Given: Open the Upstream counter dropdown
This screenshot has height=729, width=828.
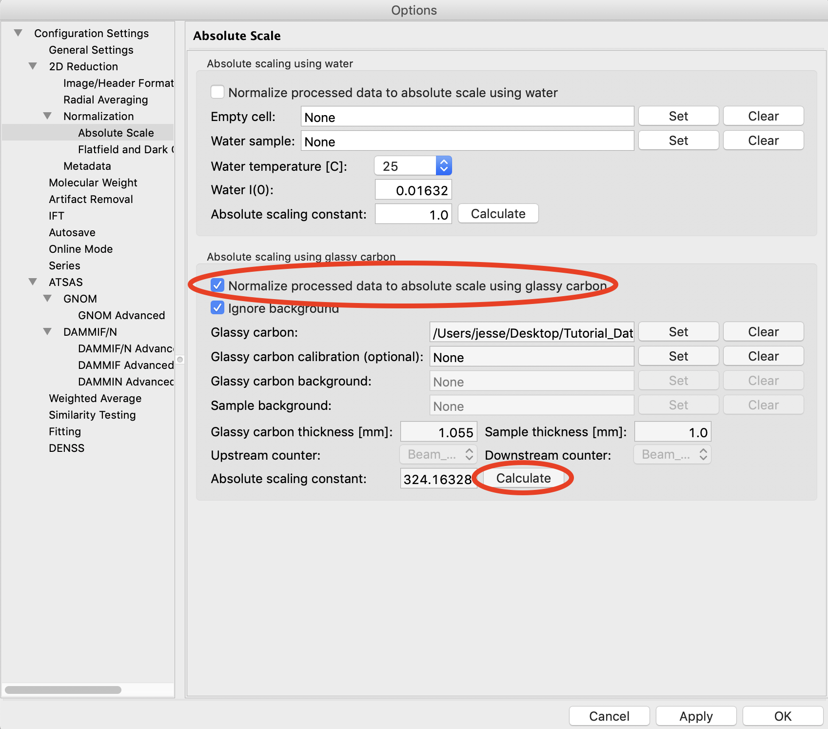Looking at the screenshot, I should pyautogui.click(x=438, y=455).
